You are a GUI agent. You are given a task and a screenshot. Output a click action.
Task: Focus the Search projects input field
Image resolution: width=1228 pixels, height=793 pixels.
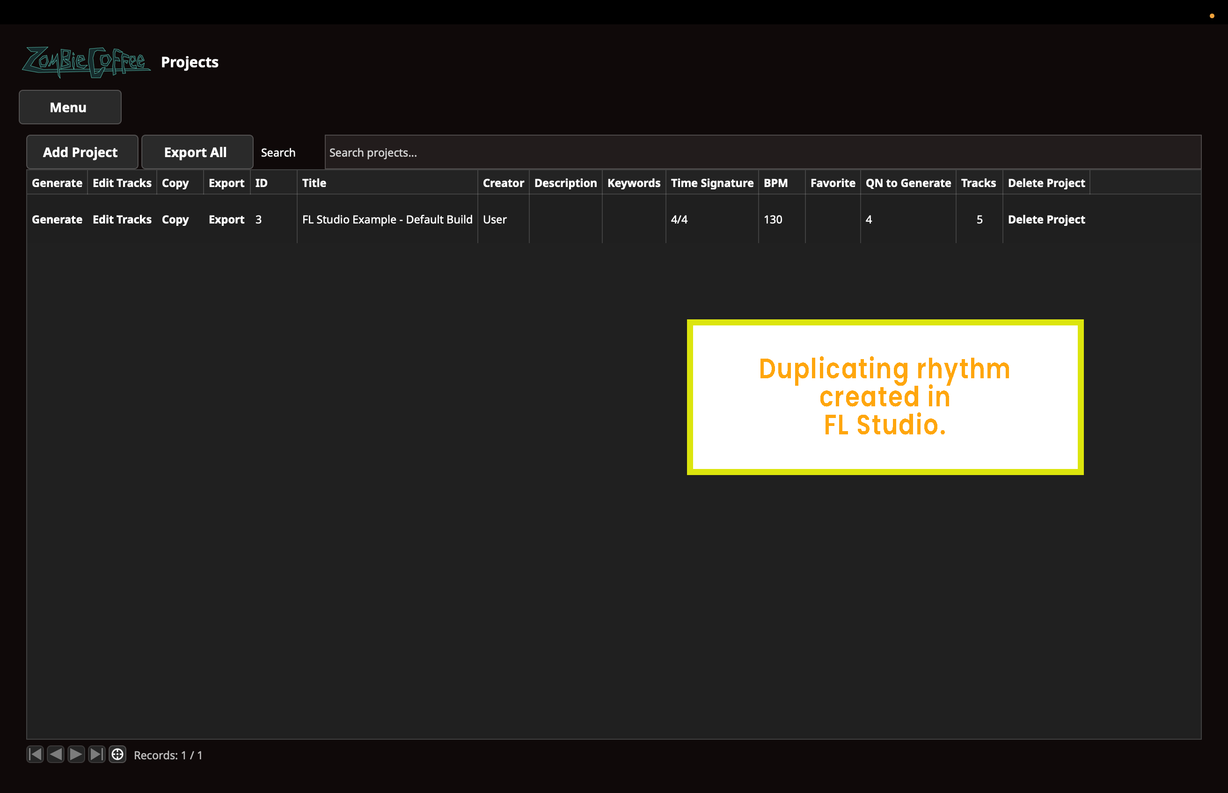(x=763, y=152)
